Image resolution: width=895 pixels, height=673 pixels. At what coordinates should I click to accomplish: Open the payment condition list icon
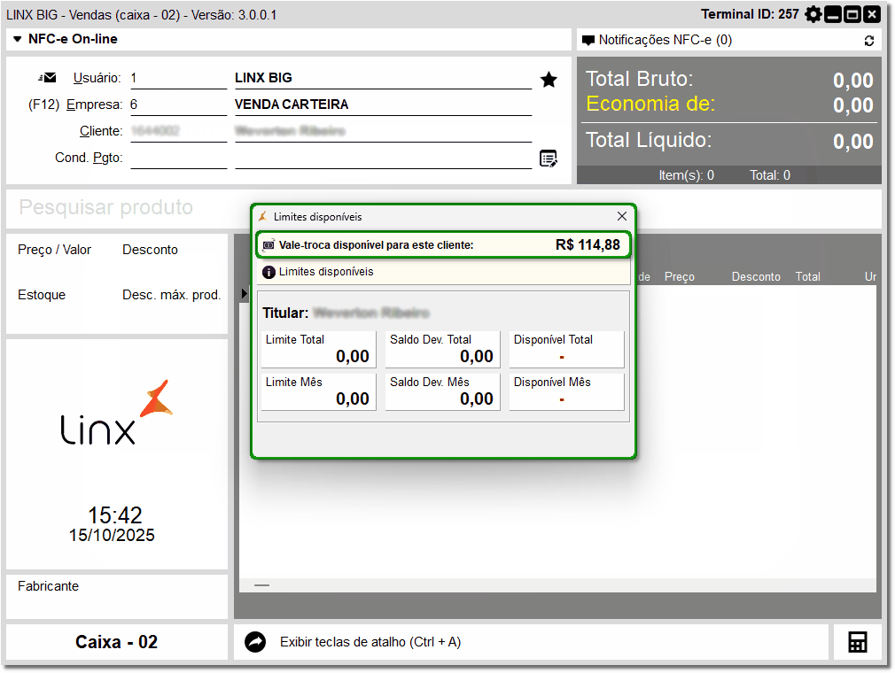coord(549,158)
